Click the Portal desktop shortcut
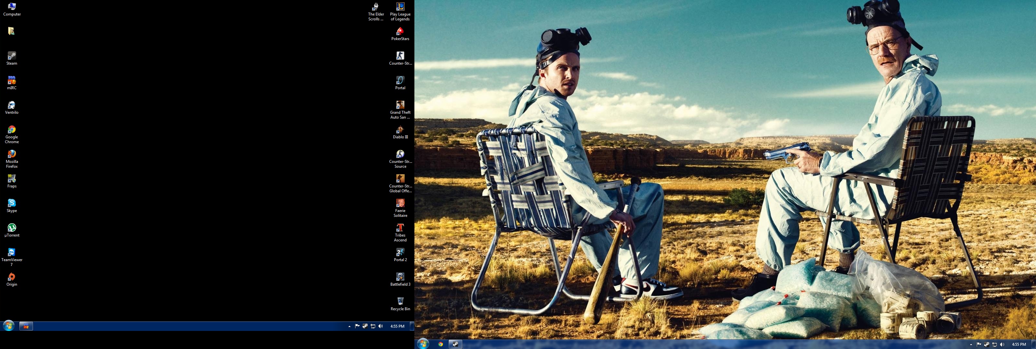Viewport: 1036px width, 349px height. (400, 83)
